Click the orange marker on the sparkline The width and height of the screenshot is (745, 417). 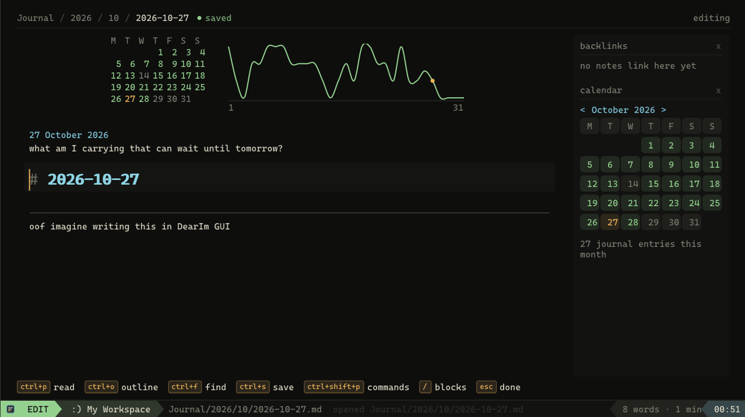[433, 81]
